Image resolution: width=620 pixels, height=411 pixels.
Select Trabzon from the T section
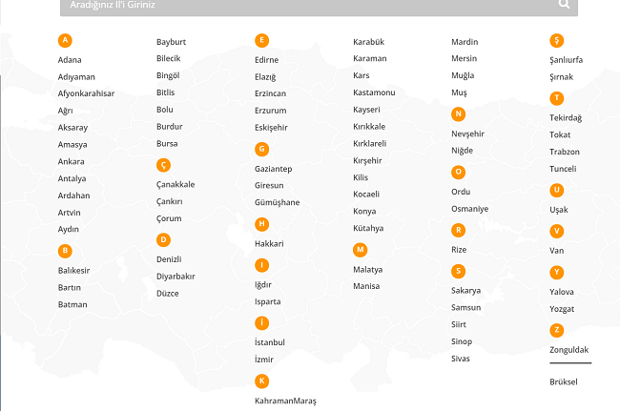[x=565, y=152]
